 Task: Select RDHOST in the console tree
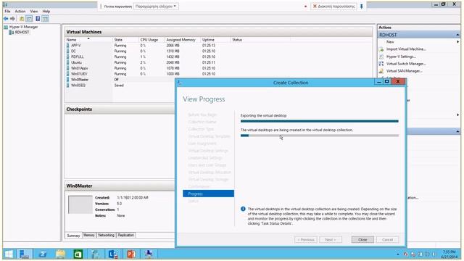[x=22, y=32]
